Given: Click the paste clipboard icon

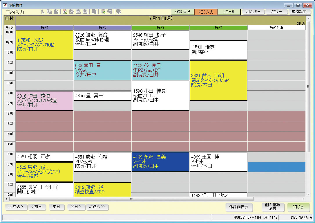Looking at the screenshot, I should [56, 12].
